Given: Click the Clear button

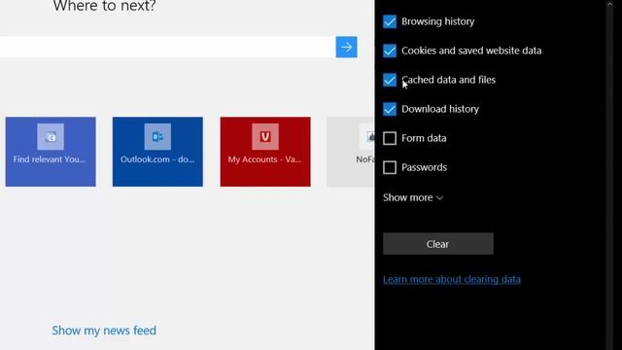Looking at the screenshot, I should pyautogui.click(x=438, y=244).
